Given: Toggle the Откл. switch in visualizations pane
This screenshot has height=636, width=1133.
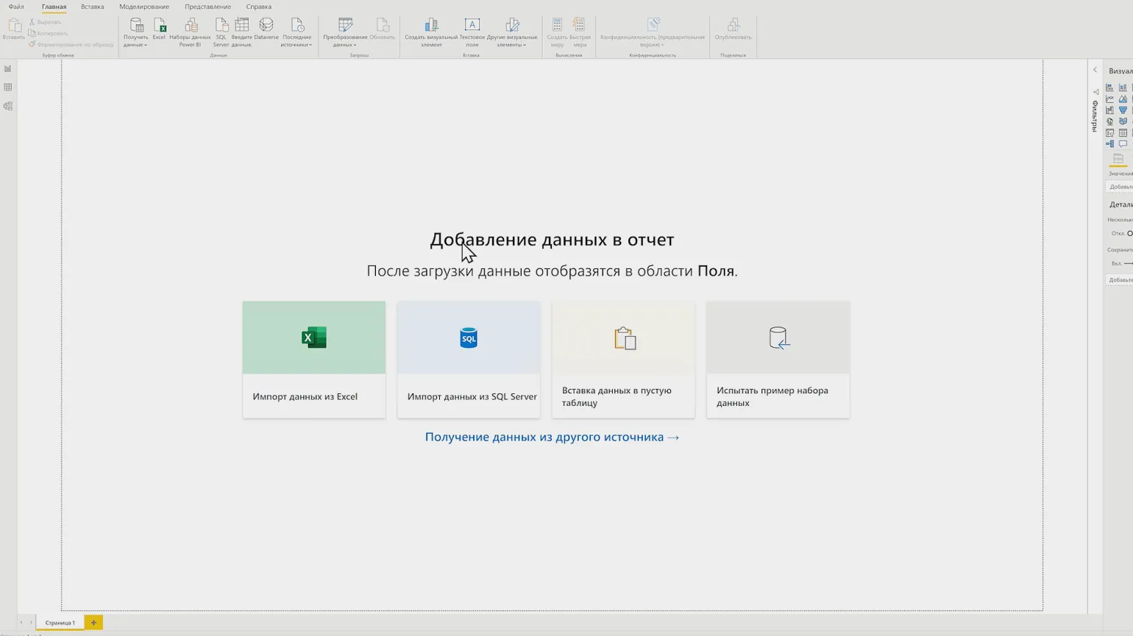Looking at the screenshot, I should [x=1129, y=233].
